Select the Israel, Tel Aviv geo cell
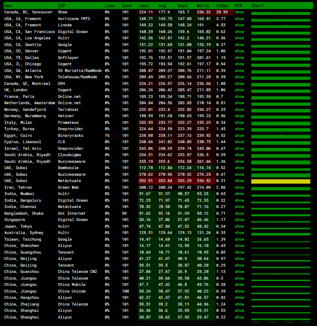Screen dimensions: 317x326 (x=23, y=148)
